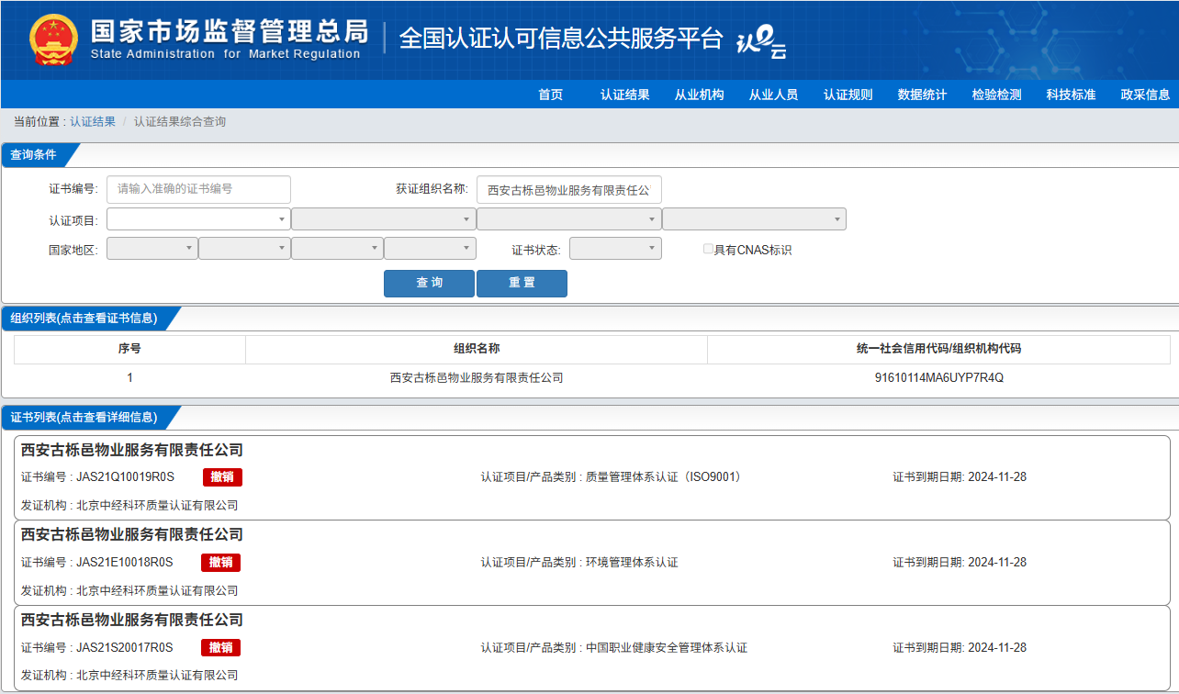
Task: Click the 撤销 status badge for JAS21S20017R0S
Action: [x=220, y=648]
